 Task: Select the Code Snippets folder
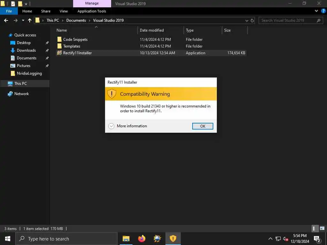click(75, 39)
